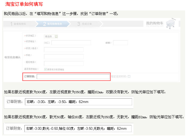Click 我的购物车 heading text
195x137 pixels.
[x=155, y=23]
